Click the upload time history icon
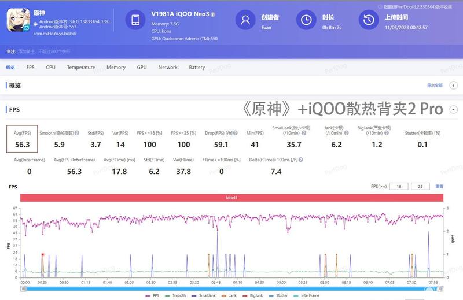This screenshot has height=300, width=463. coord(369,20)
